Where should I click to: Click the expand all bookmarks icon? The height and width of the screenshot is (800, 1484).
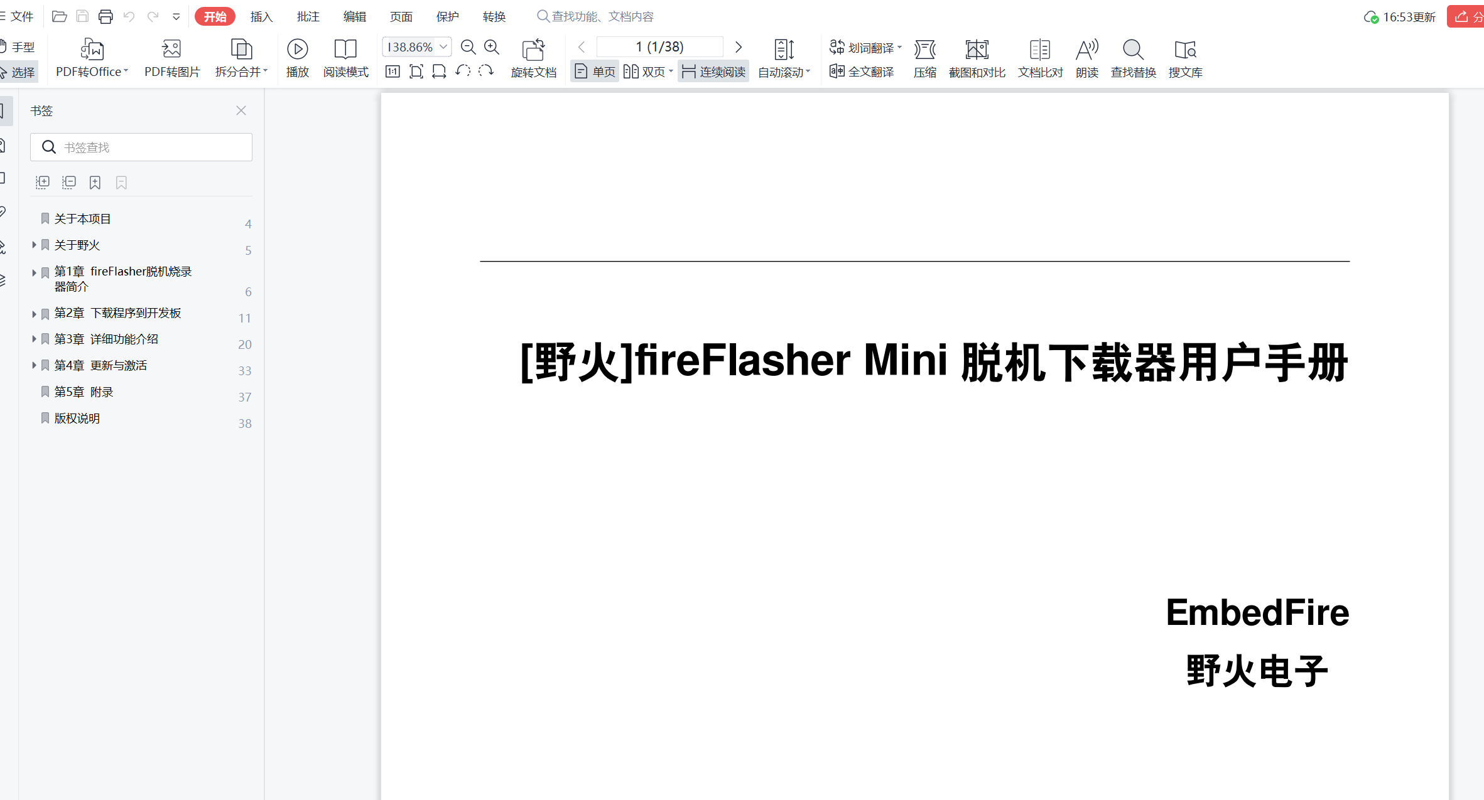tap(42, 183)
